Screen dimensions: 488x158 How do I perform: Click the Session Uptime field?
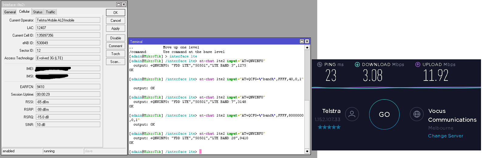68,94
